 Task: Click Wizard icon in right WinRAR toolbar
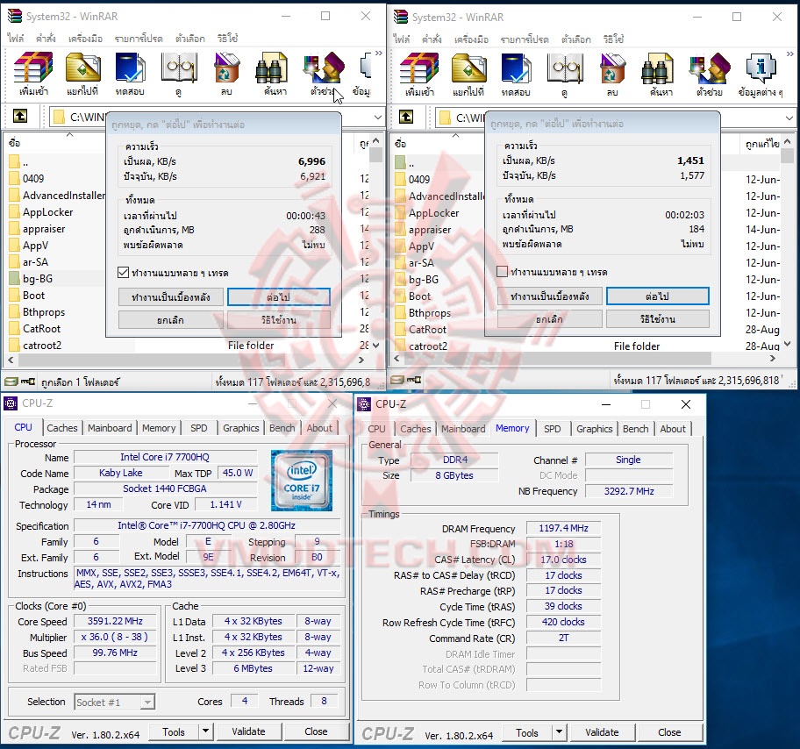tap(709, 68)
